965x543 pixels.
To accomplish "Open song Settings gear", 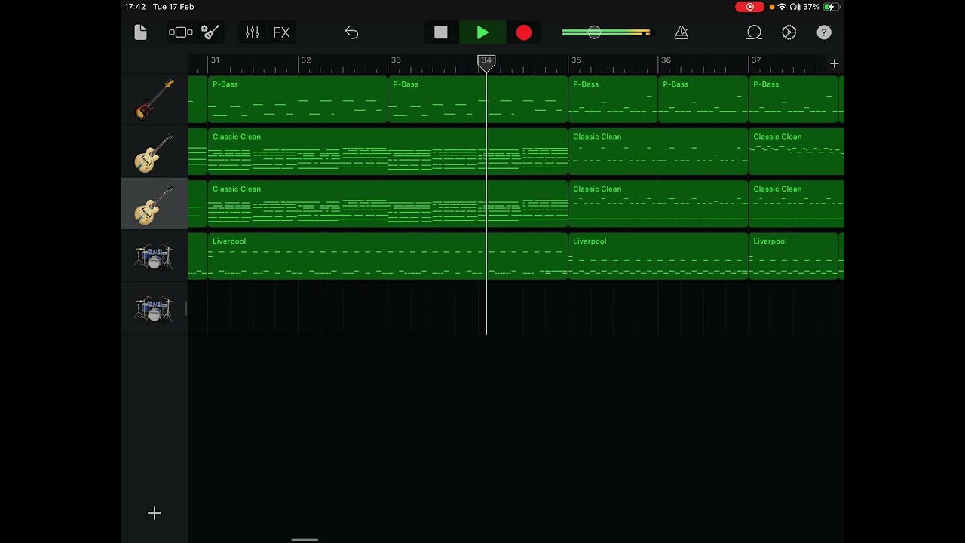I will click(x=789, y=32).
